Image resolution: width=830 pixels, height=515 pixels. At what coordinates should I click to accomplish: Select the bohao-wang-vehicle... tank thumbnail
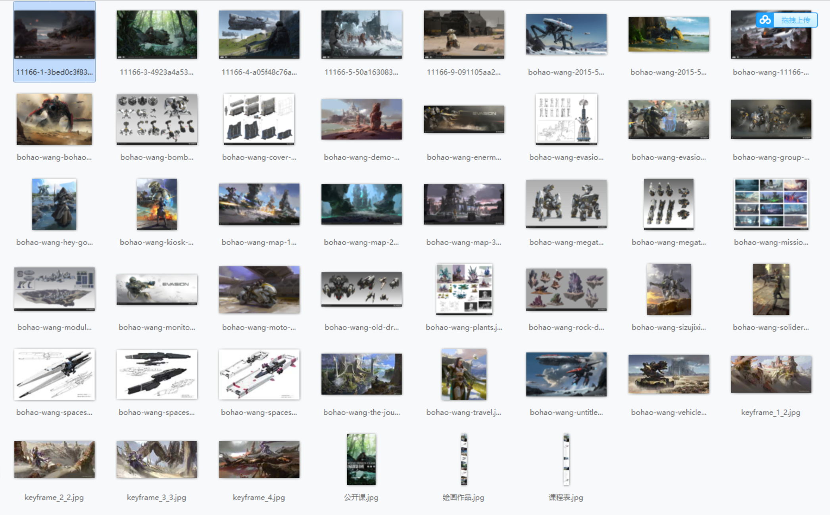click(x=669, y=374)
